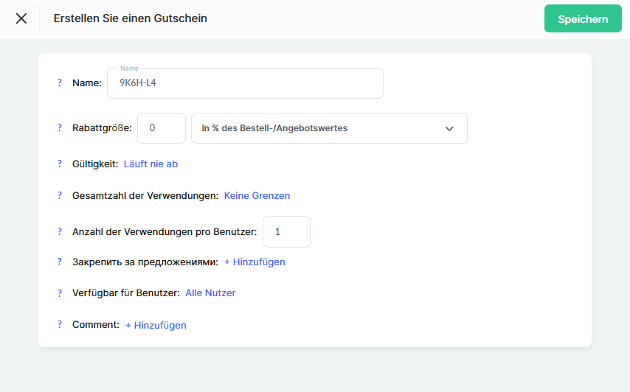Show help for Verfügbar für Benutzer
The height and width of the screenshot is (392, 630).
tap(60, 293)
